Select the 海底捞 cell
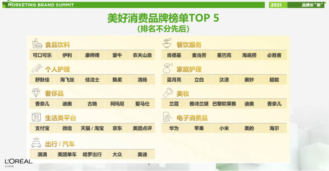 coord(249,55)
